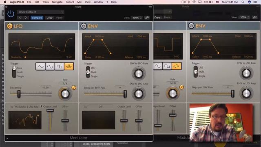Enable the ENV power button in front Modulator window
261x147 pixels.
click(x=84, y=26)
